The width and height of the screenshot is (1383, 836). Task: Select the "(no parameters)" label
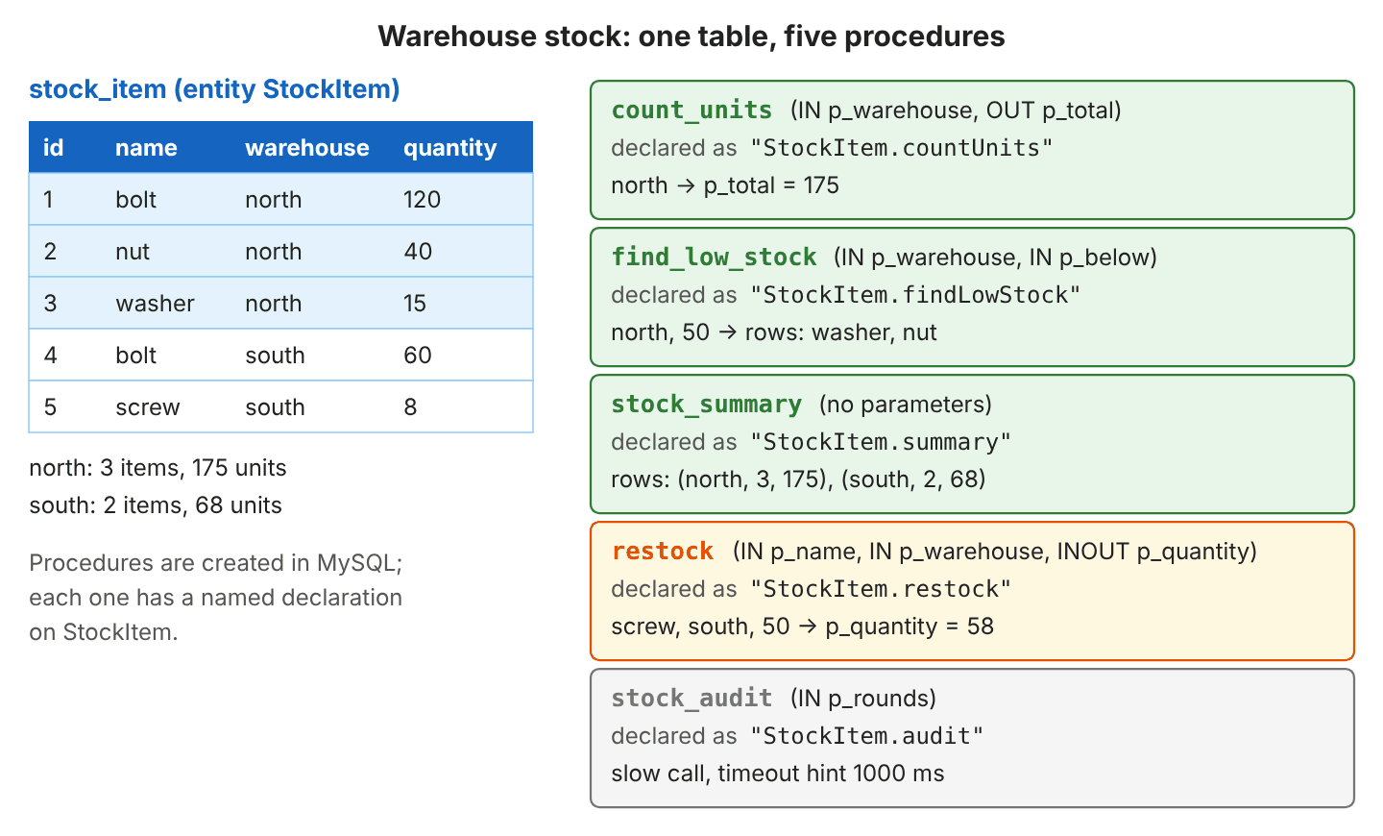[x=906, y=405]
